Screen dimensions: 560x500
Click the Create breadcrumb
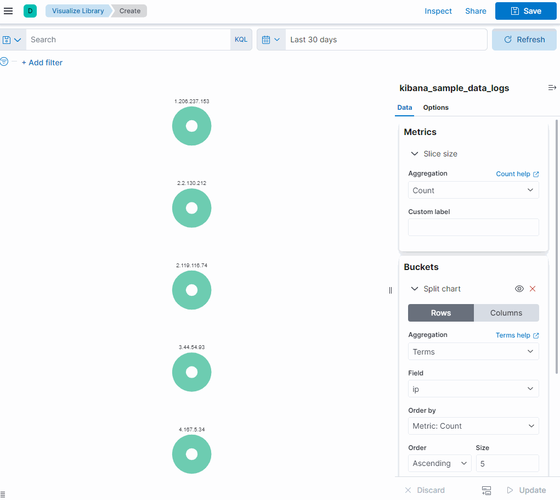coord(129,11)
